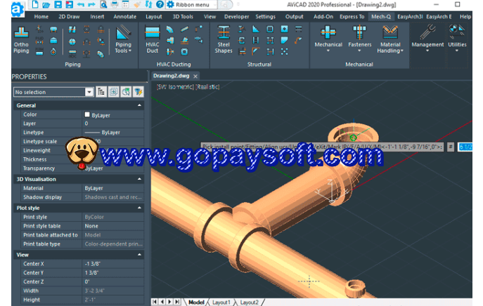Click the Fasteners icon
This screenshot has height=306, width=483.
[359, 32]
